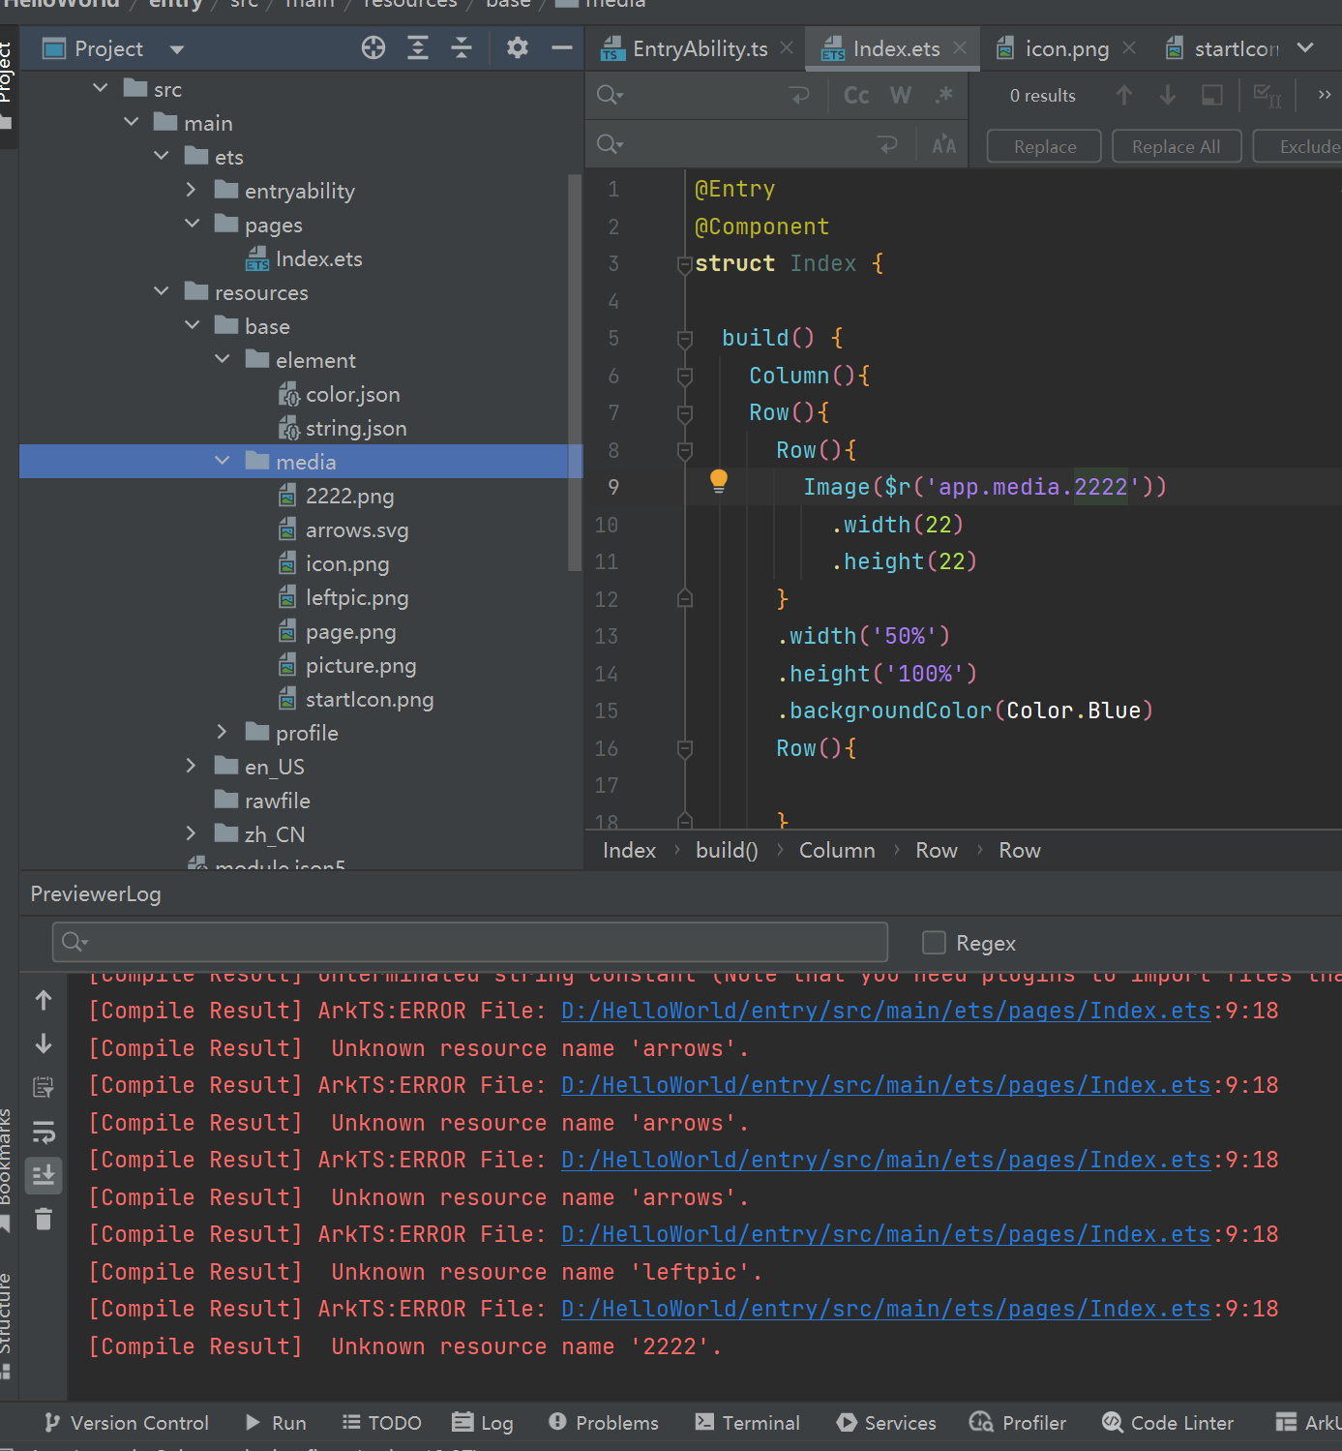
Task: Click the last Index.ets error link
Action: 885,1308
